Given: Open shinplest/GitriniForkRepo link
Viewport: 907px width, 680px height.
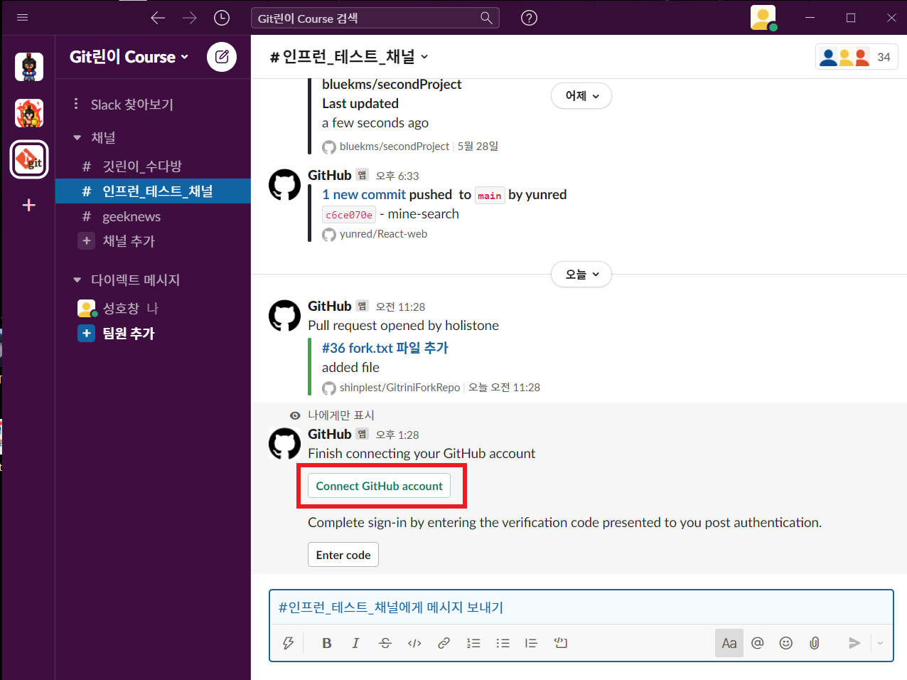Looking at the screenshot, I should click(x=399, y=388).
